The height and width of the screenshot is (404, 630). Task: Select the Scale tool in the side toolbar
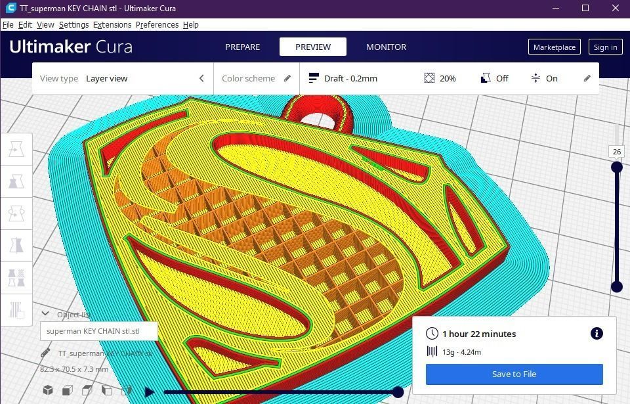[16, 181]
